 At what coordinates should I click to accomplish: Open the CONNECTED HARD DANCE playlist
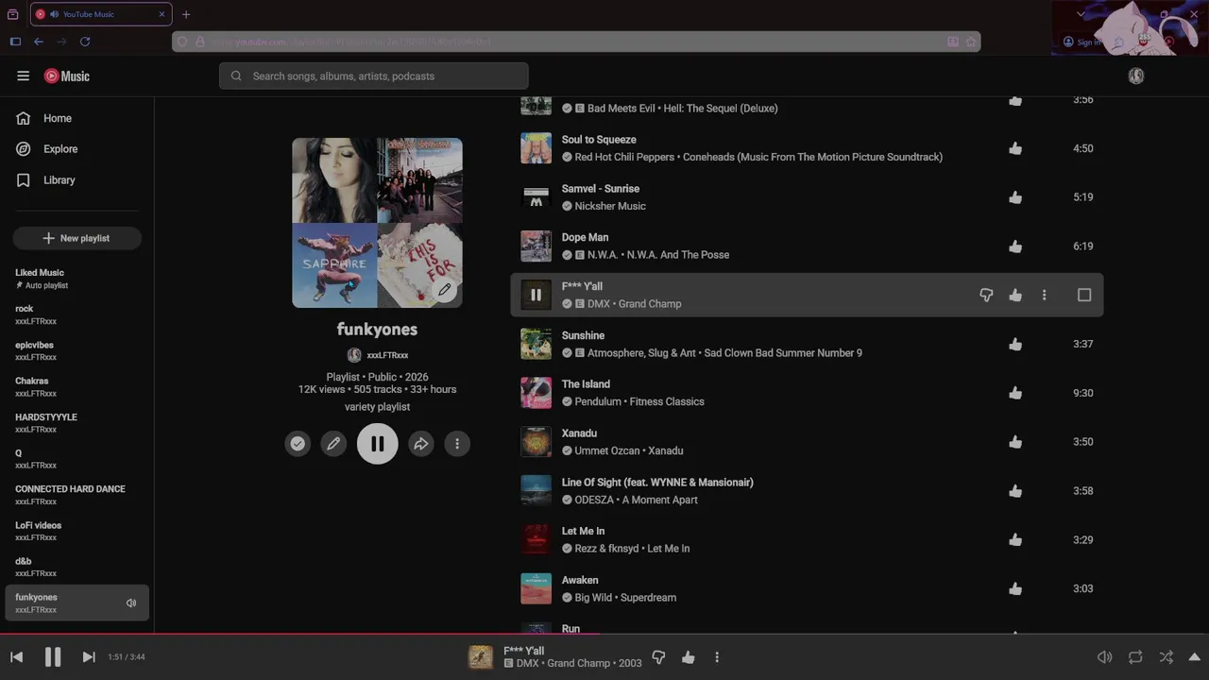77,495
